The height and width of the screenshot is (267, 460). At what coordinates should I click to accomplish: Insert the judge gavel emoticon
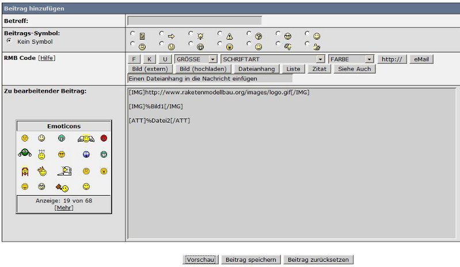pyautogui.click(x=62, y=187)
